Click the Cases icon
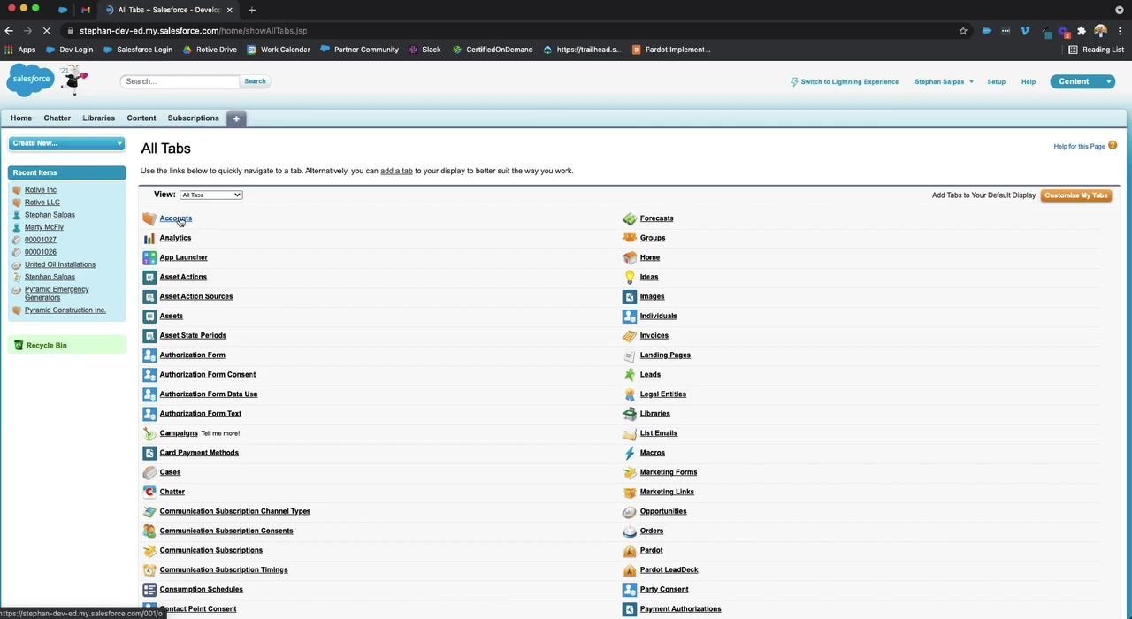The height and width of the screenshot is (619, 1132). coord(149,472)
